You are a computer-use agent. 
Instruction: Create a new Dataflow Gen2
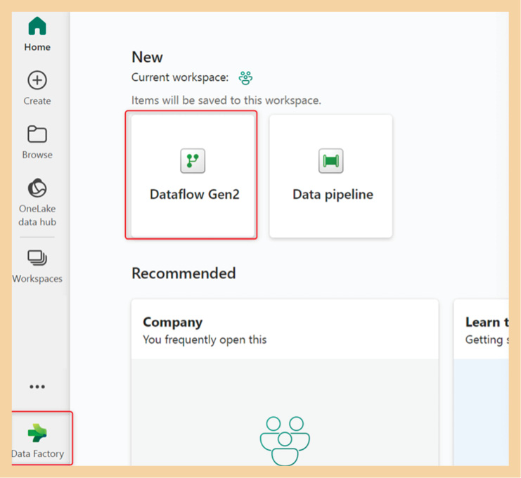coord(193,176)
